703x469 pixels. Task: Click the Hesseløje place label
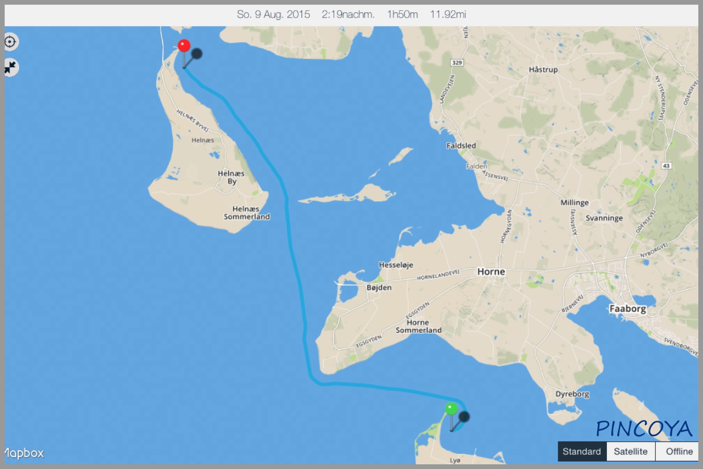tap(396, 265)
